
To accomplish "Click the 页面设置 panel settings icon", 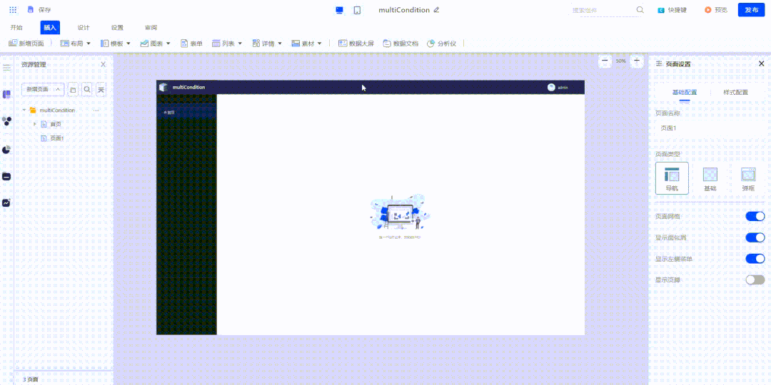I will pyautogui.click(x=659, y=64).
